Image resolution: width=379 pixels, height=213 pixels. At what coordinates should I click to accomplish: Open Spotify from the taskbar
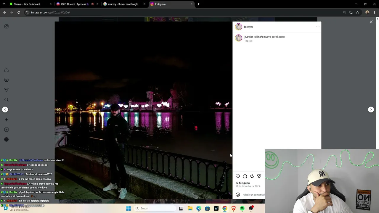point(242,208)
